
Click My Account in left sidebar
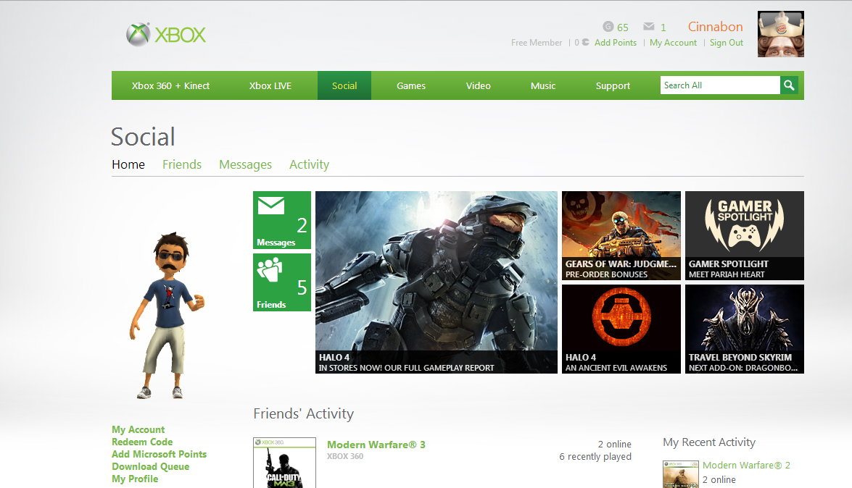click(x=138, y=429)
